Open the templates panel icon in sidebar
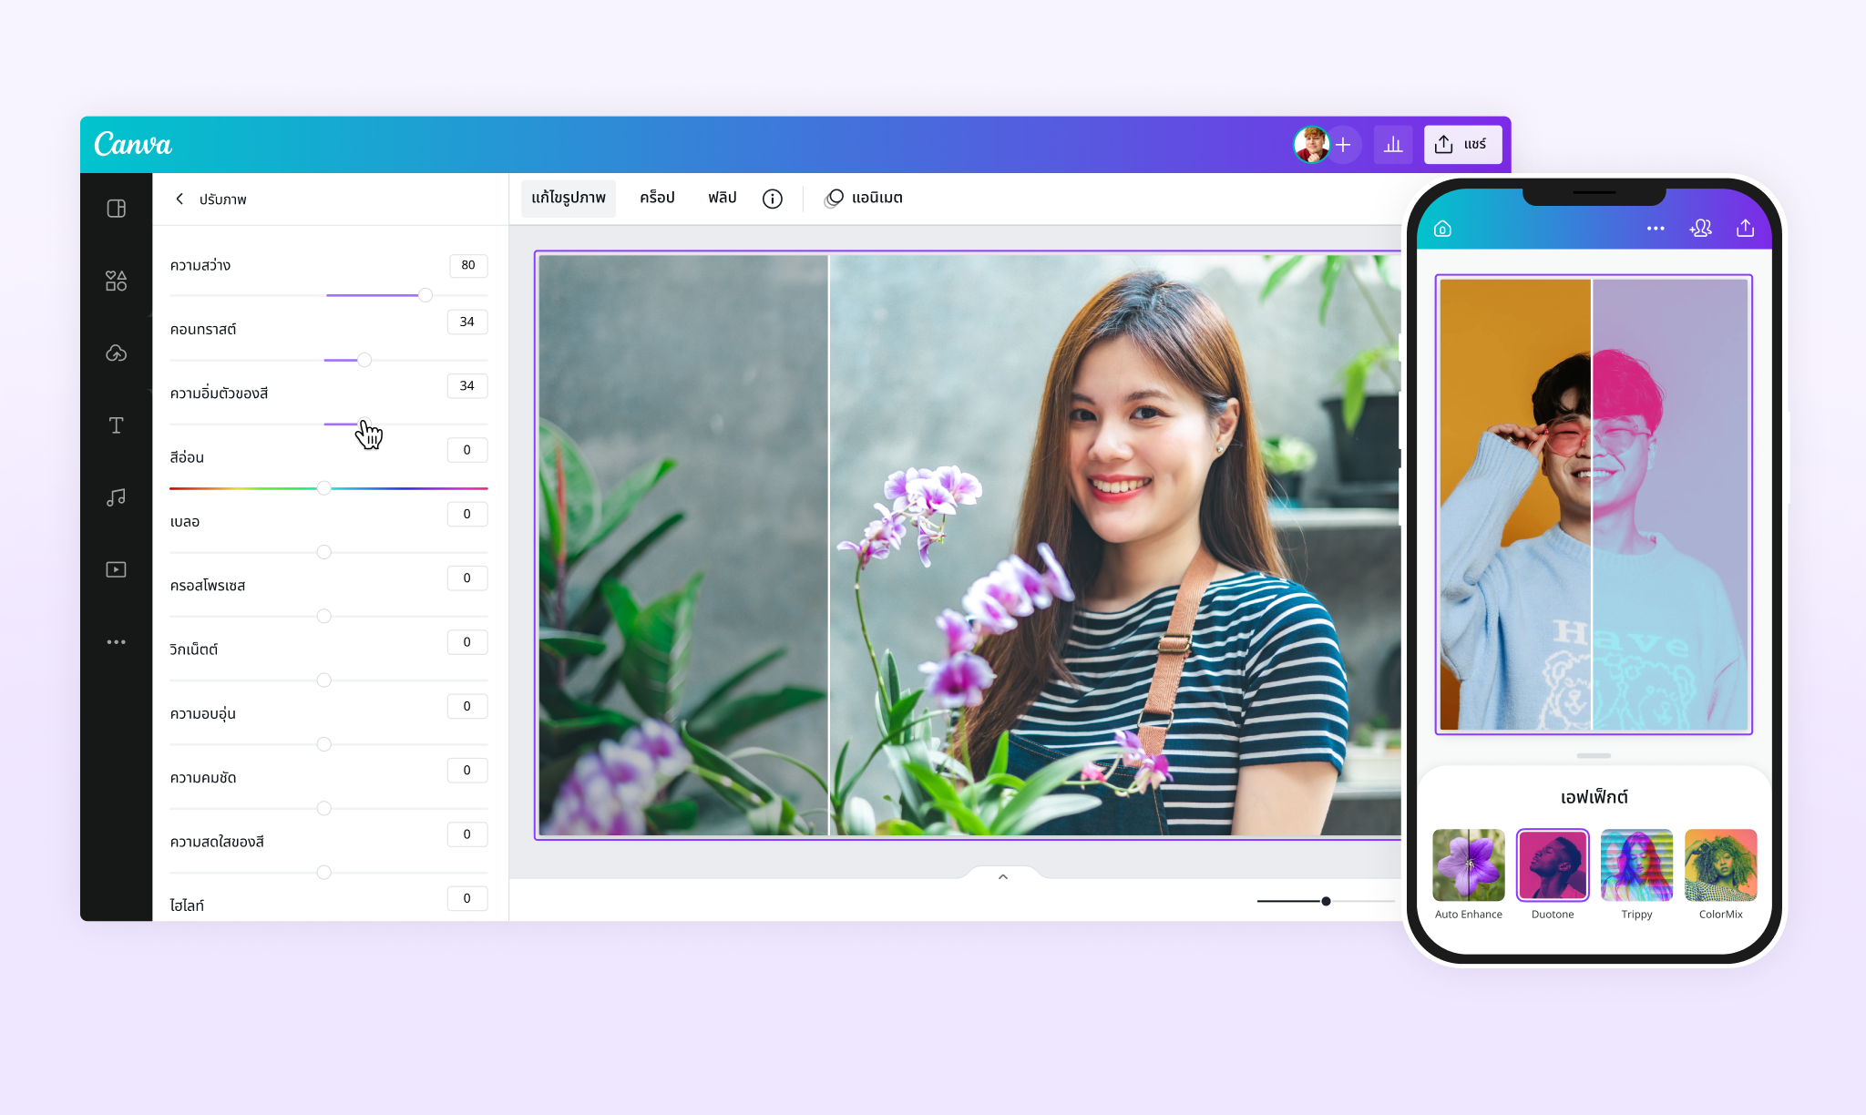The width and height of the screenshot is (1866, 1115). (x=116, y=209)
